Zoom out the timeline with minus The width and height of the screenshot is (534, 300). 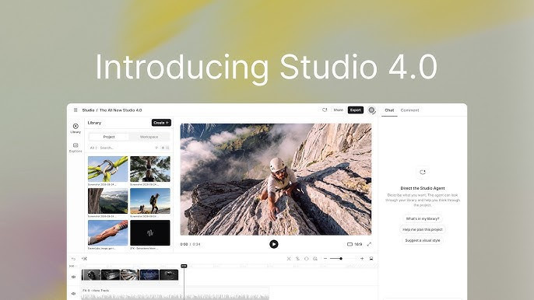pos(325,259)
